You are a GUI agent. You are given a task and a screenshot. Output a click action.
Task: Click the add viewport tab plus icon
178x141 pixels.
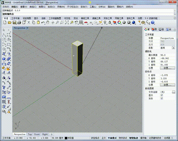(52, 134)
